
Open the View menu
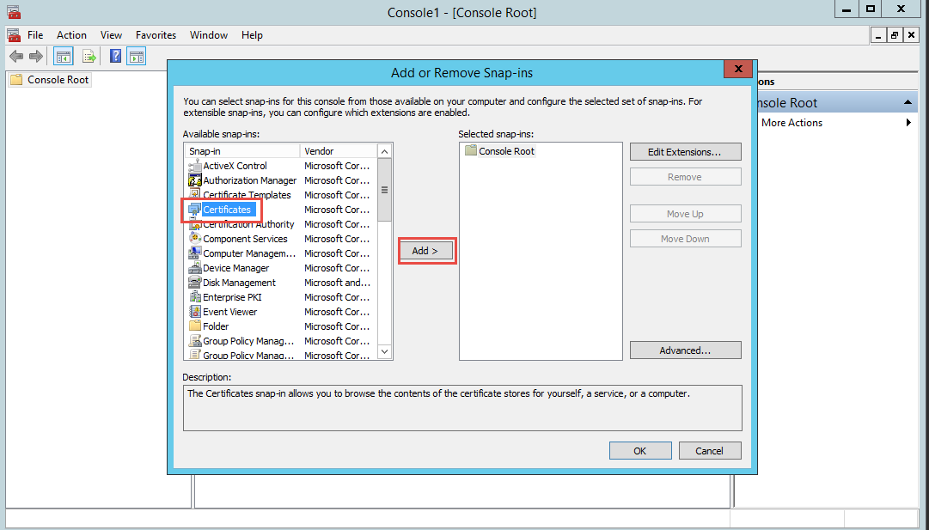pos(111,35)
